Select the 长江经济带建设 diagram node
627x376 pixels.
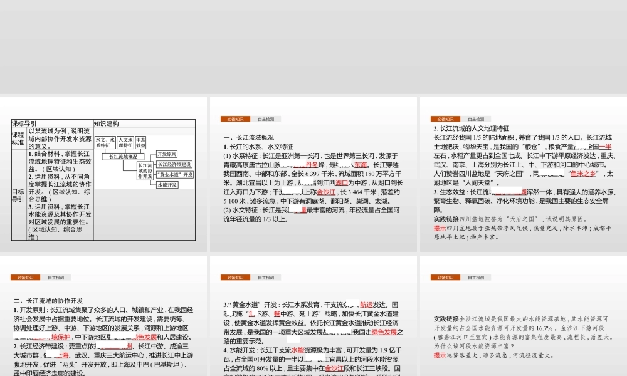[x=175, y=164]
